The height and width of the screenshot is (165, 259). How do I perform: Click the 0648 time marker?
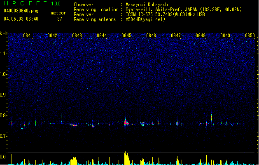tap(201, 35)
